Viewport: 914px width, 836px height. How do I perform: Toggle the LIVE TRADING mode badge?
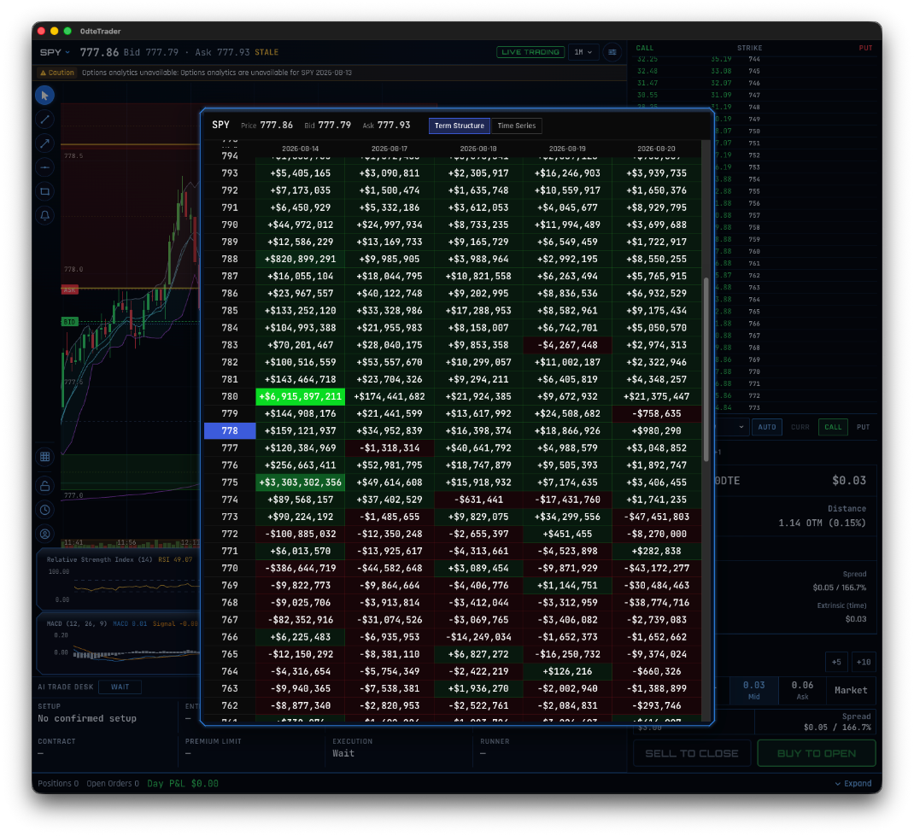pos(530,52)
